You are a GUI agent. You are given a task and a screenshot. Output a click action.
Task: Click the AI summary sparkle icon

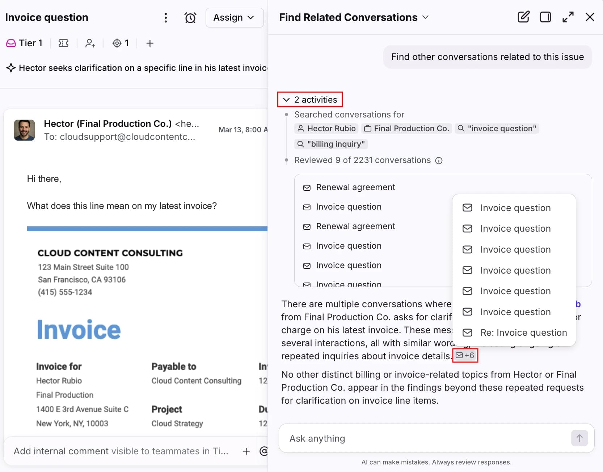pyautogui.click(x=11, y=68)
